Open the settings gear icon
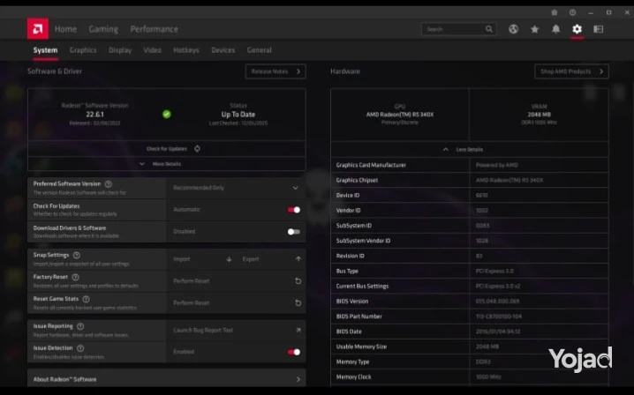The image size is (634, 395). tap(577, 29)
